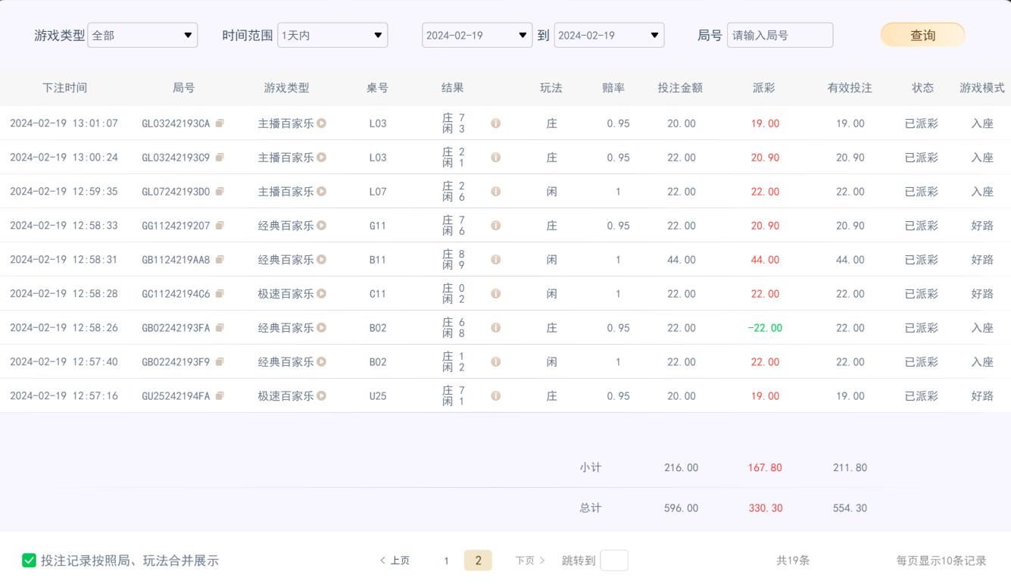1011x584 pixels.
Task: Show result details for round GL03242193C9
Action: click(x=496, y=158)
